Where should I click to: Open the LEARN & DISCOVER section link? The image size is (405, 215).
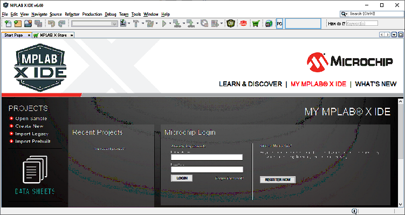250,84
